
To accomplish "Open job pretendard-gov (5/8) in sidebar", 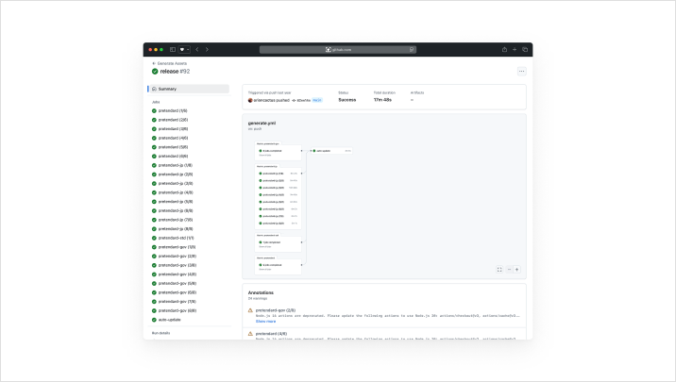I will point(174,283).
